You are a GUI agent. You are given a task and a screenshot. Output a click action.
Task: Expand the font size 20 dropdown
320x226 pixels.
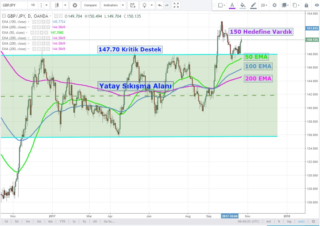[x=264, y=5]
